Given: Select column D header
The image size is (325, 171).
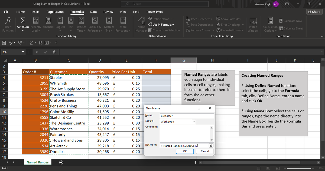Looking at the screenshot, I should pyautogui.click(x=100, y=61).
